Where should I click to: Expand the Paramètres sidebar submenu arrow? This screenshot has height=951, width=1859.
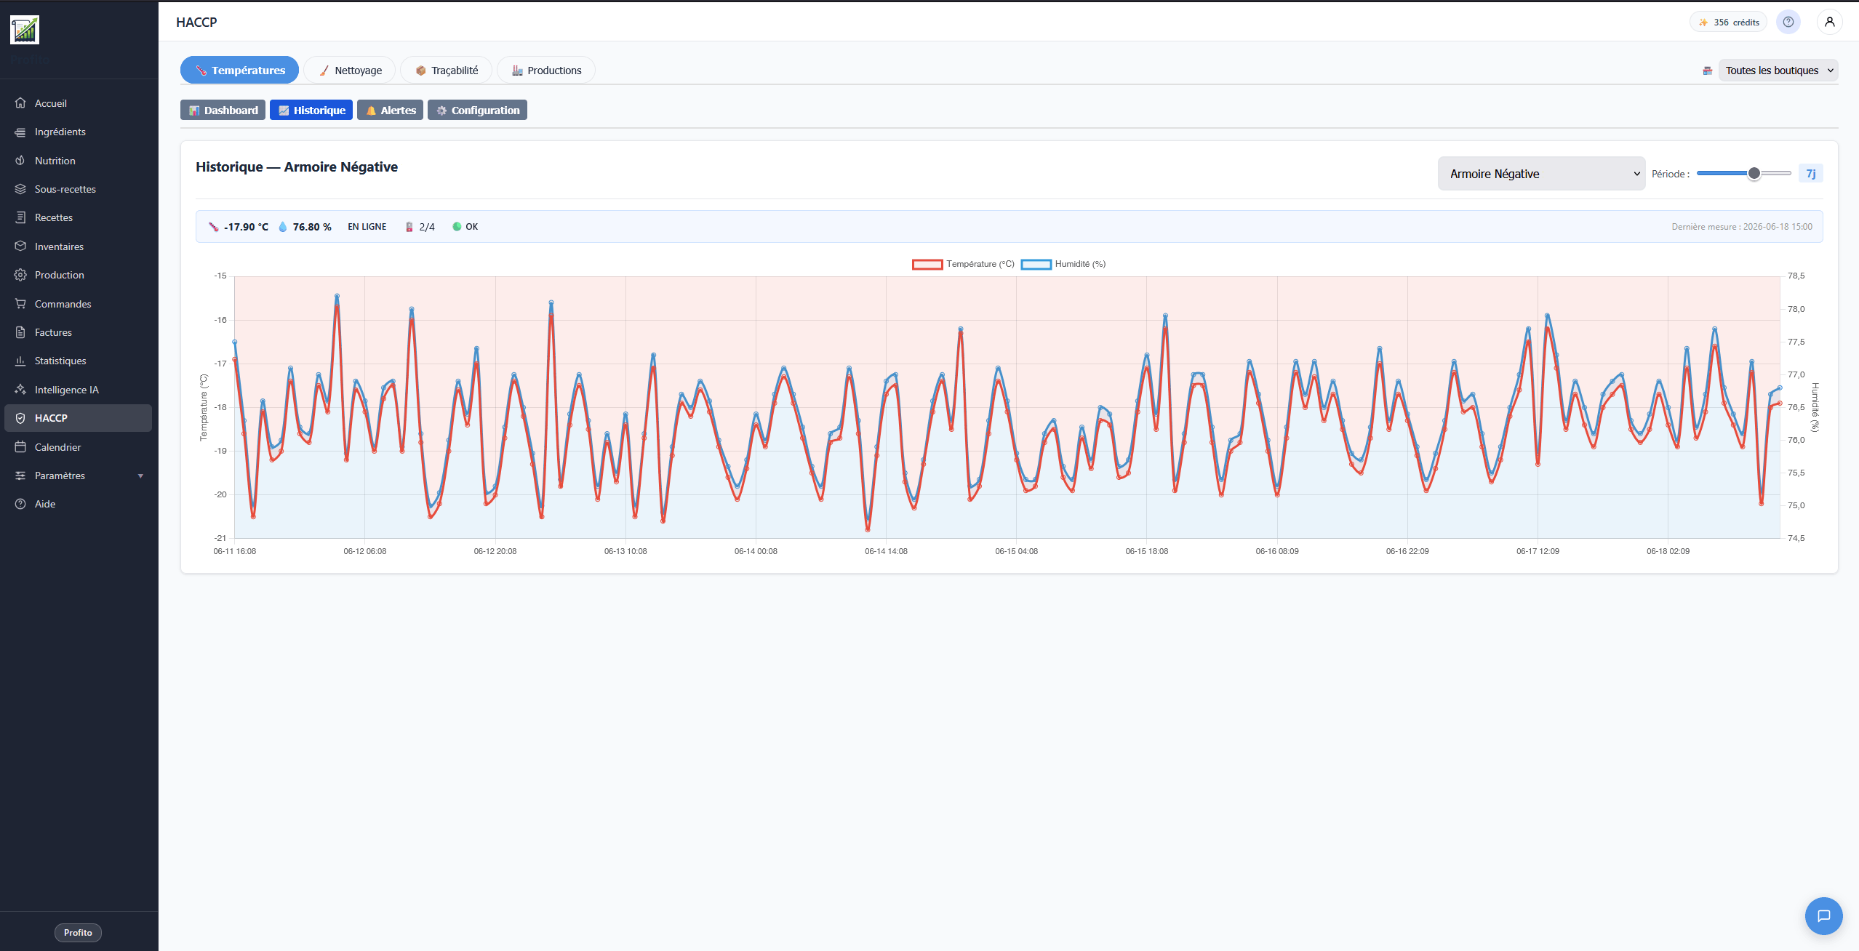tap(140, 475)
